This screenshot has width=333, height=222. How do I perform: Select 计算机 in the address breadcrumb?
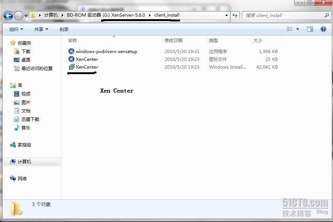click(51, 15)
